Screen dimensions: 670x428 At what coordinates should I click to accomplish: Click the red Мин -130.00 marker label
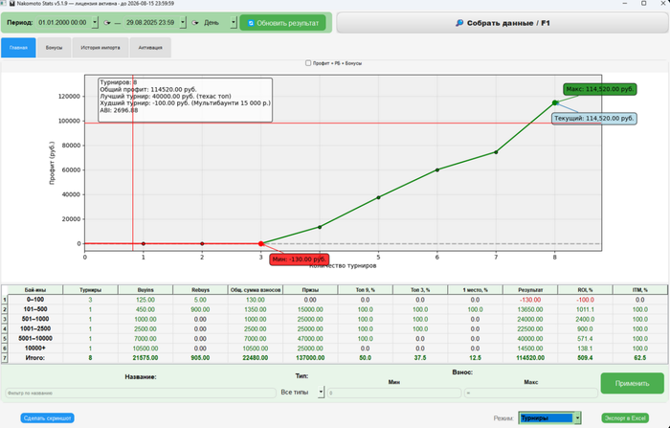coord(299,259)
